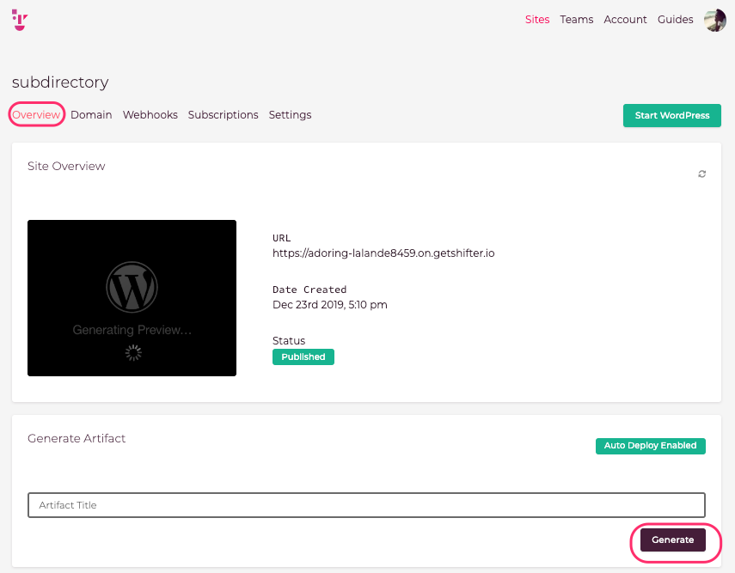Screen dimensions: 735x573
Task: Click the Status label
Action: click(289, 340)
